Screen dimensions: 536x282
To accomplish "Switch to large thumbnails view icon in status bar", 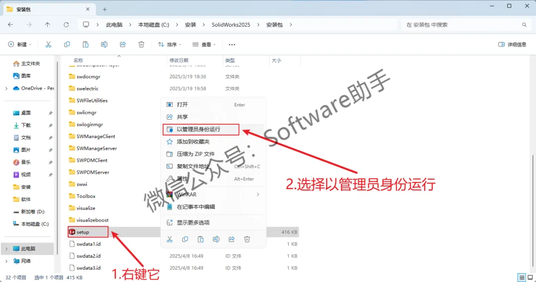I will point(529,277).
